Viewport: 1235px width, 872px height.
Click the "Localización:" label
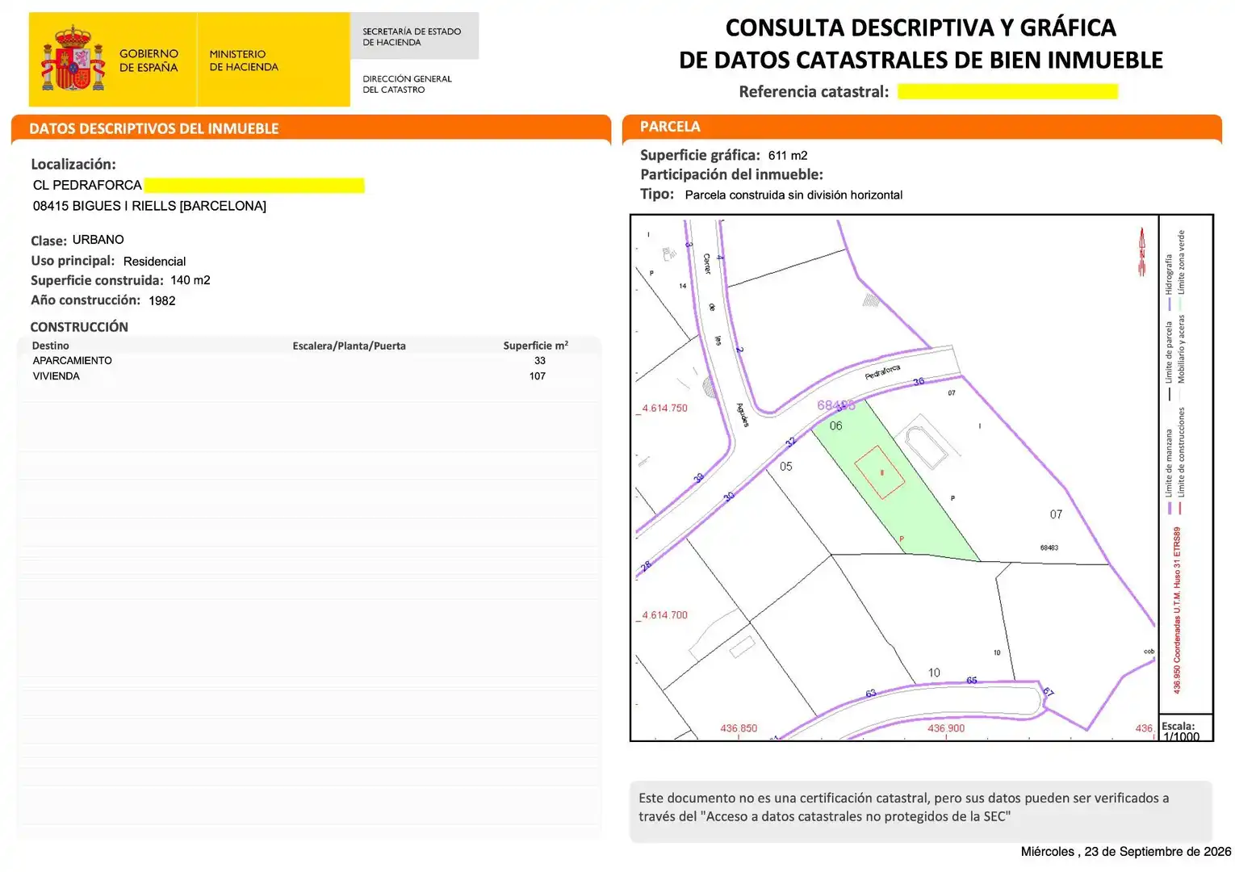[73, 164]
